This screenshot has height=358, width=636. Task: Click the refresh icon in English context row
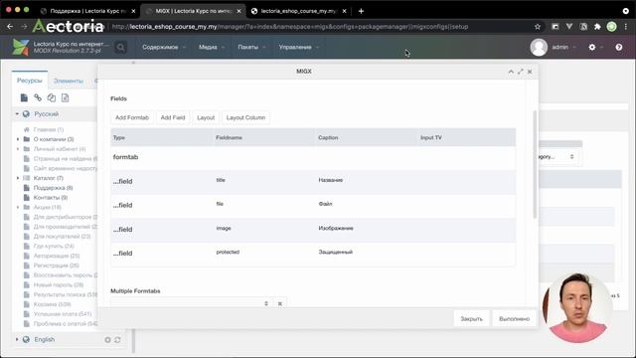coord(117,340)
